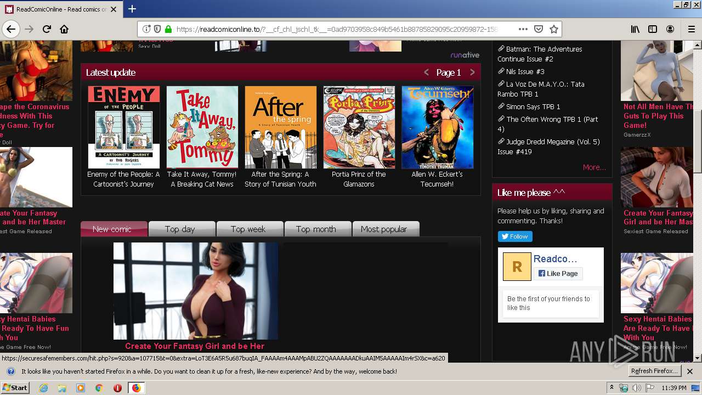Viewport: 702px width, 395px height.
Task: Dismiss the Firefox refresh notification bar
Action: 690,371
